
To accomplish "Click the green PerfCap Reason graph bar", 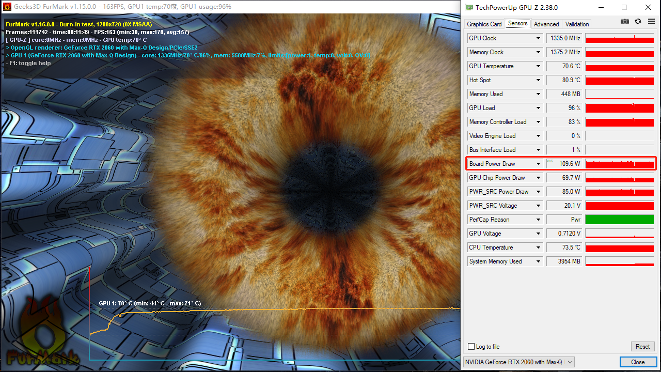I will coord(620,220).
